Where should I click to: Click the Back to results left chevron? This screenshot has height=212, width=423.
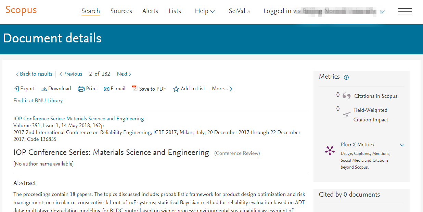(17, 74)
